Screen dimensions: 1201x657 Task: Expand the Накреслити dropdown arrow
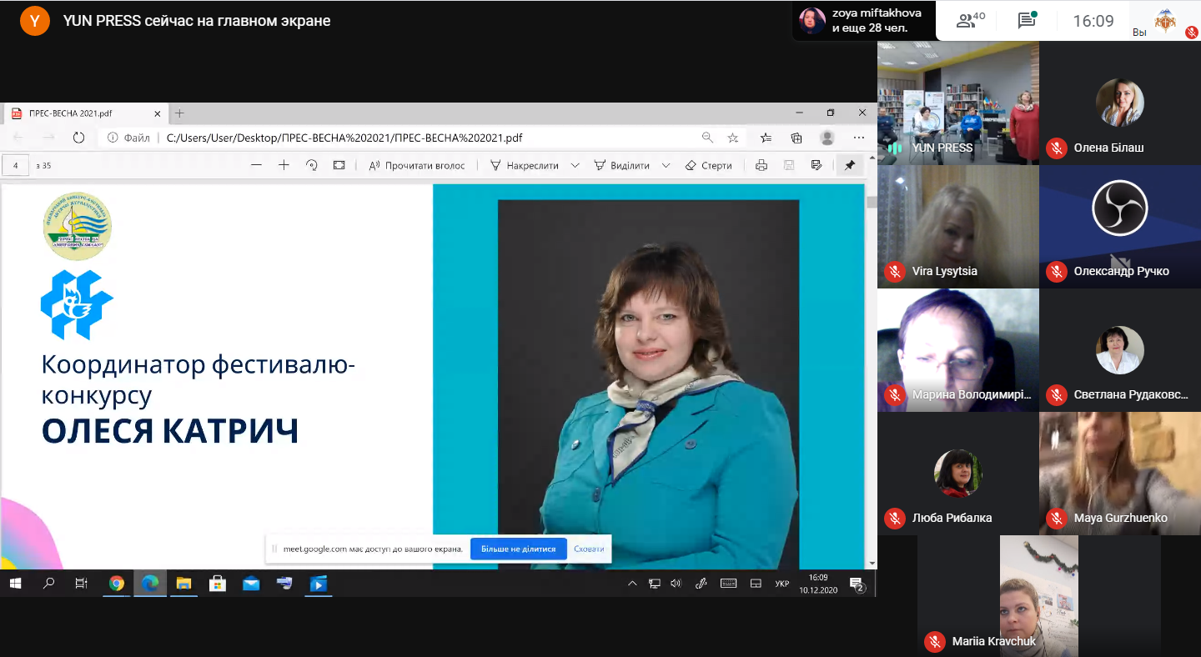[x=575, y=165]
